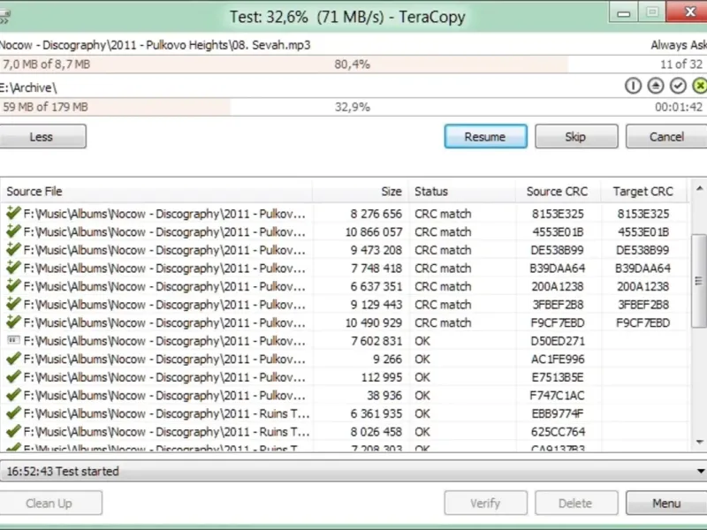Image resolution: width=707 pixels, height=530 pixels.
Task: Click the Source CRC value 8153E325
Action: 558,214
